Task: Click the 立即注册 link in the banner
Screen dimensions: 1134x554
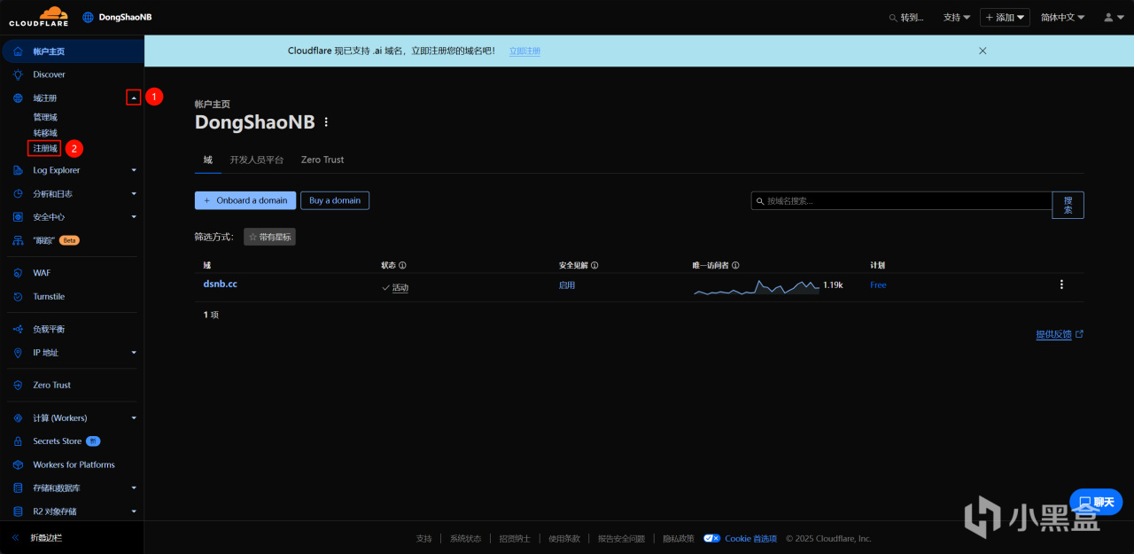Action: click(x=524, y=51)
